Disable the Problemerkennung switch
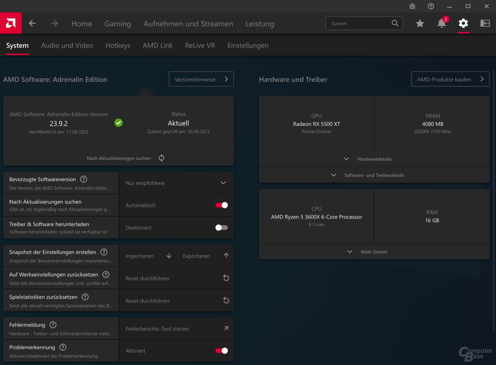The width and height of the screenshot is (496, 365). (222, 351)
